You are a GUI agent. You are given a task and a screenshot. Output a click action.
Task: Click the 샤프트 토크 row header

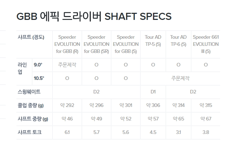[x=29, y=132]
